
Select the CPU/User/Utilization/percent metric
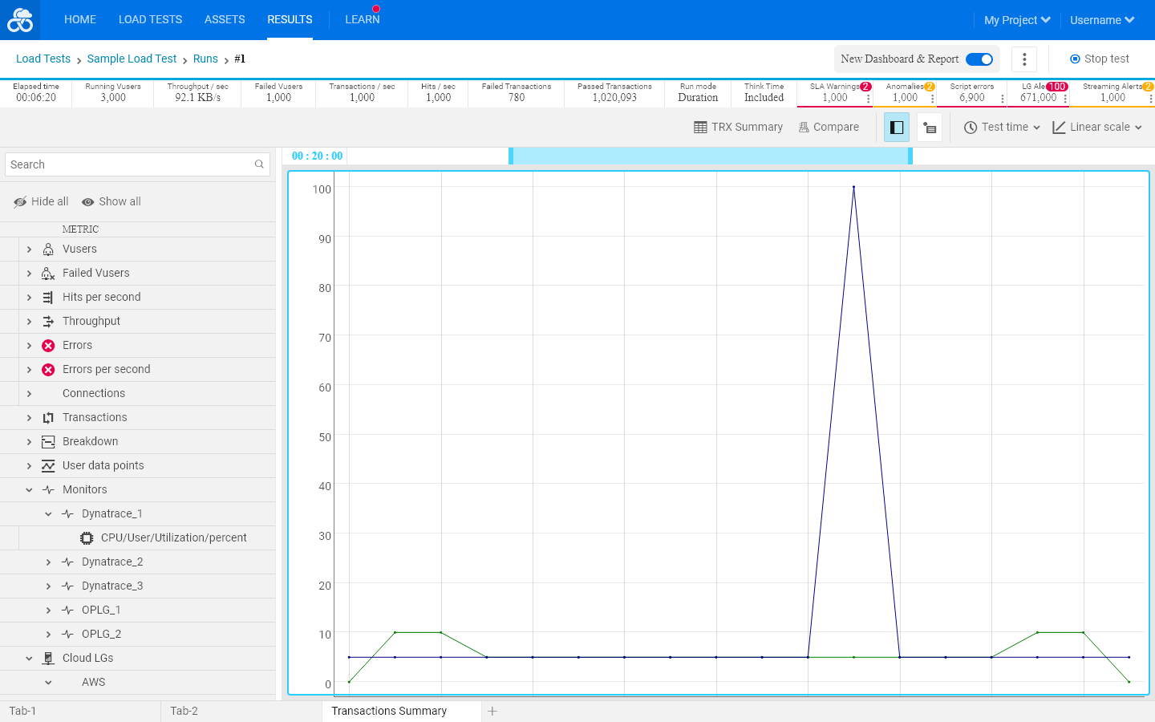(x=174, y=538)
